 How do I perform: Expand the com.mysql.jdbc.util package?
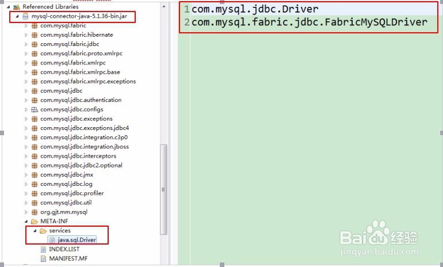26,203
